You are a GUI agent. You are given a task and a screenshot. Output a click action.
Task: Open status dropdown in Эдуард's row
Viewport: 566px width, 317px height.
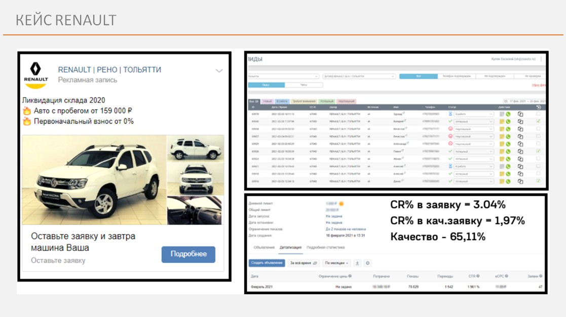click(474, 114)
